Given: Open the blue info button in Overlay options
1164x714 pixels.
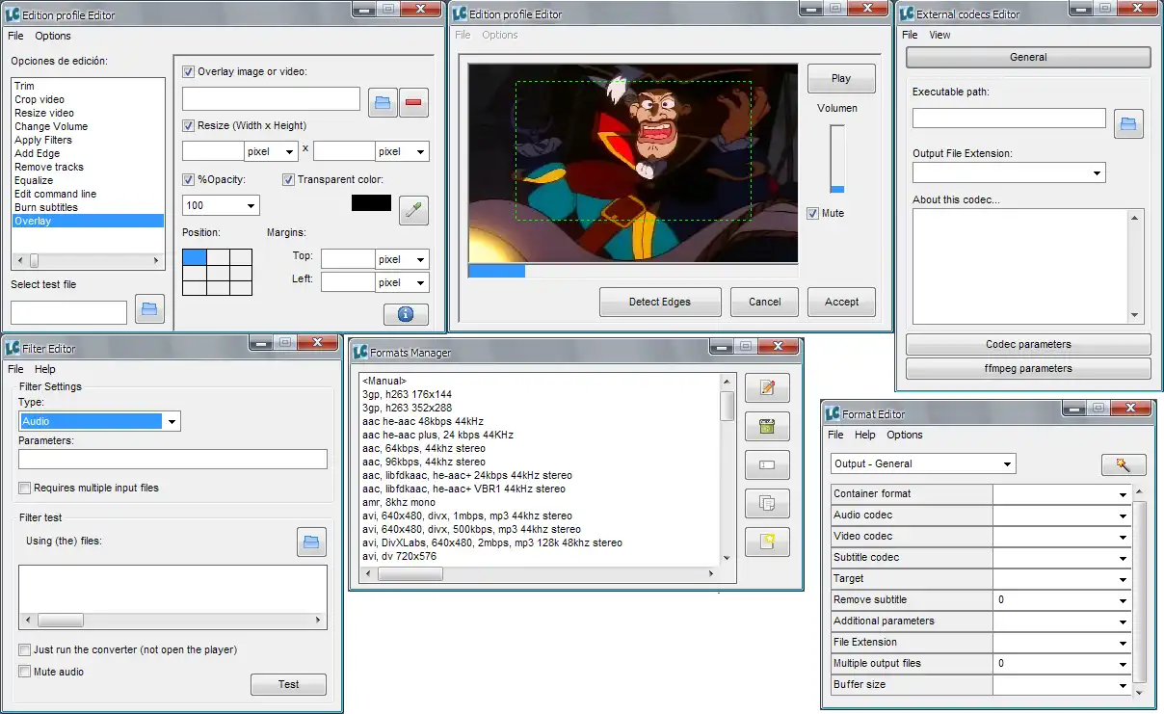Looking at the screenshot, I should [406, 314].
